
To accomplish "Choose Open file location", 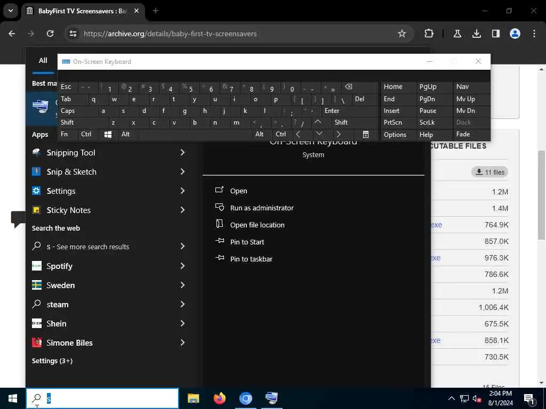I will pyautogui.click(x=257, y=225).
